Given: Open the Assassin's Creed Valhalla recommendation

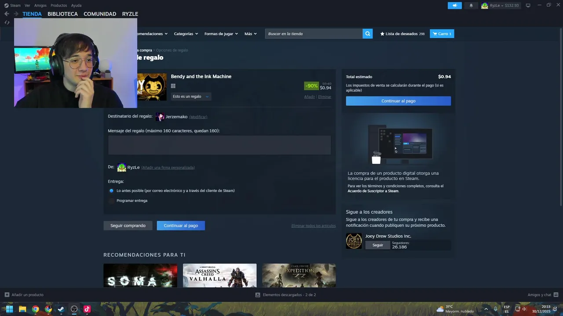Looking at the screenshot, I should pos(219,276).
